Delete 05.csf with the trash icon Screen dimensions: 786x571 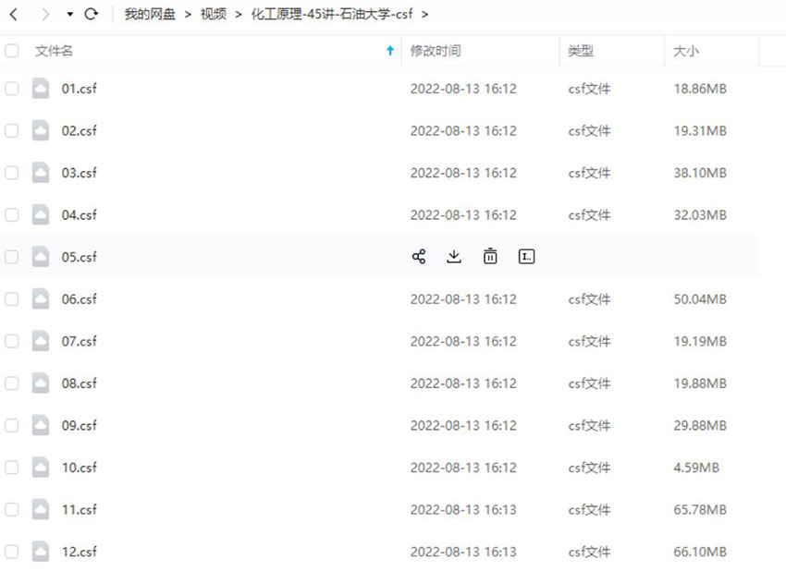click(x=490, y=257)
